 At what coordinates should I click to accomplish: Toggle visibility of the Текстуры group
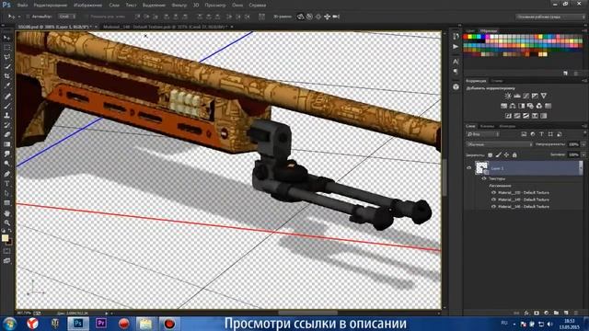(x=484, y=178)
